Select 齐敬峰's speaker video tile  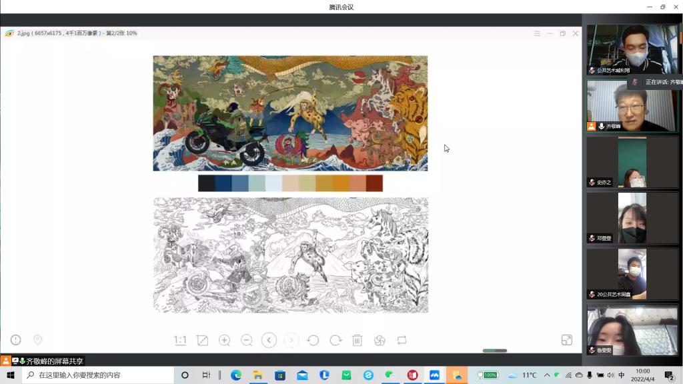[632, 106]
